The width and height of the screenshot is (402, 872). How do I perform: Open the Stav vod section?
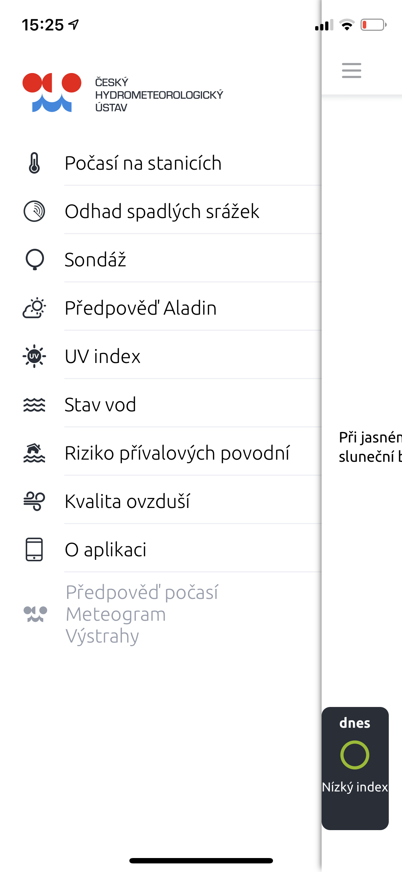tap(100, 404)
